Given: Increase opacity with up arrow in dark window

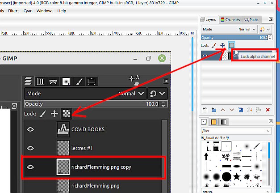Looking at the screenshot, I should point(163,103).
